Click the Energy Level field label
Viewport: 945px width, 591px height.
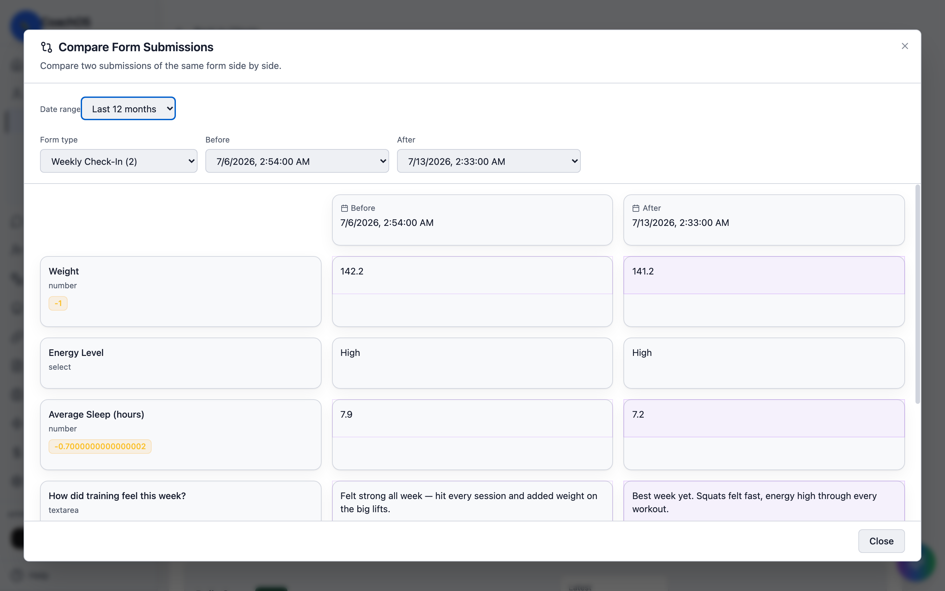click(76, 353)
